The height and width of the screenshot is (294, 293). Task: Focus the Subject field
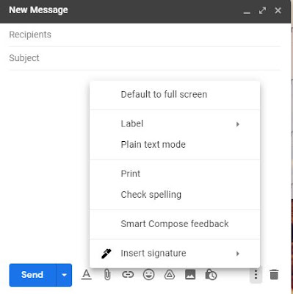(145, 58)
